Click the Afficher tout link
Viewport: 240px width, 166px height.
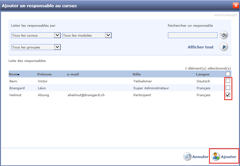[201, 47]
